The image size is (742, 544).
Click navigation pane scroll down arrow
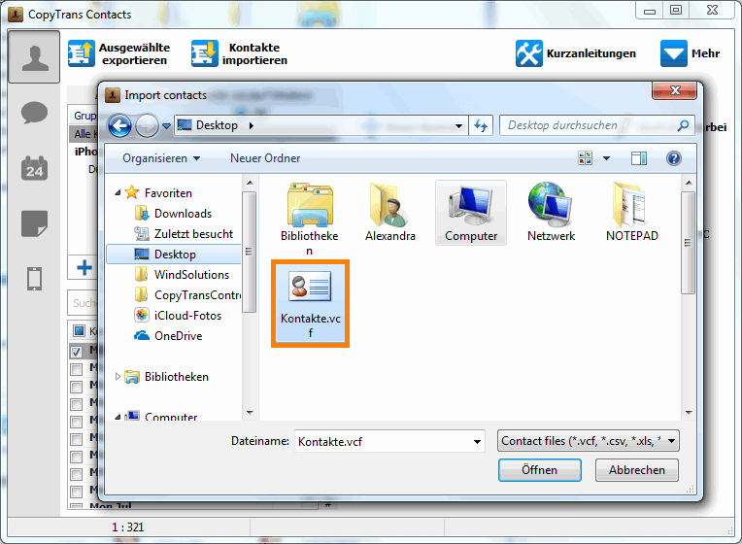click(250, 413)
